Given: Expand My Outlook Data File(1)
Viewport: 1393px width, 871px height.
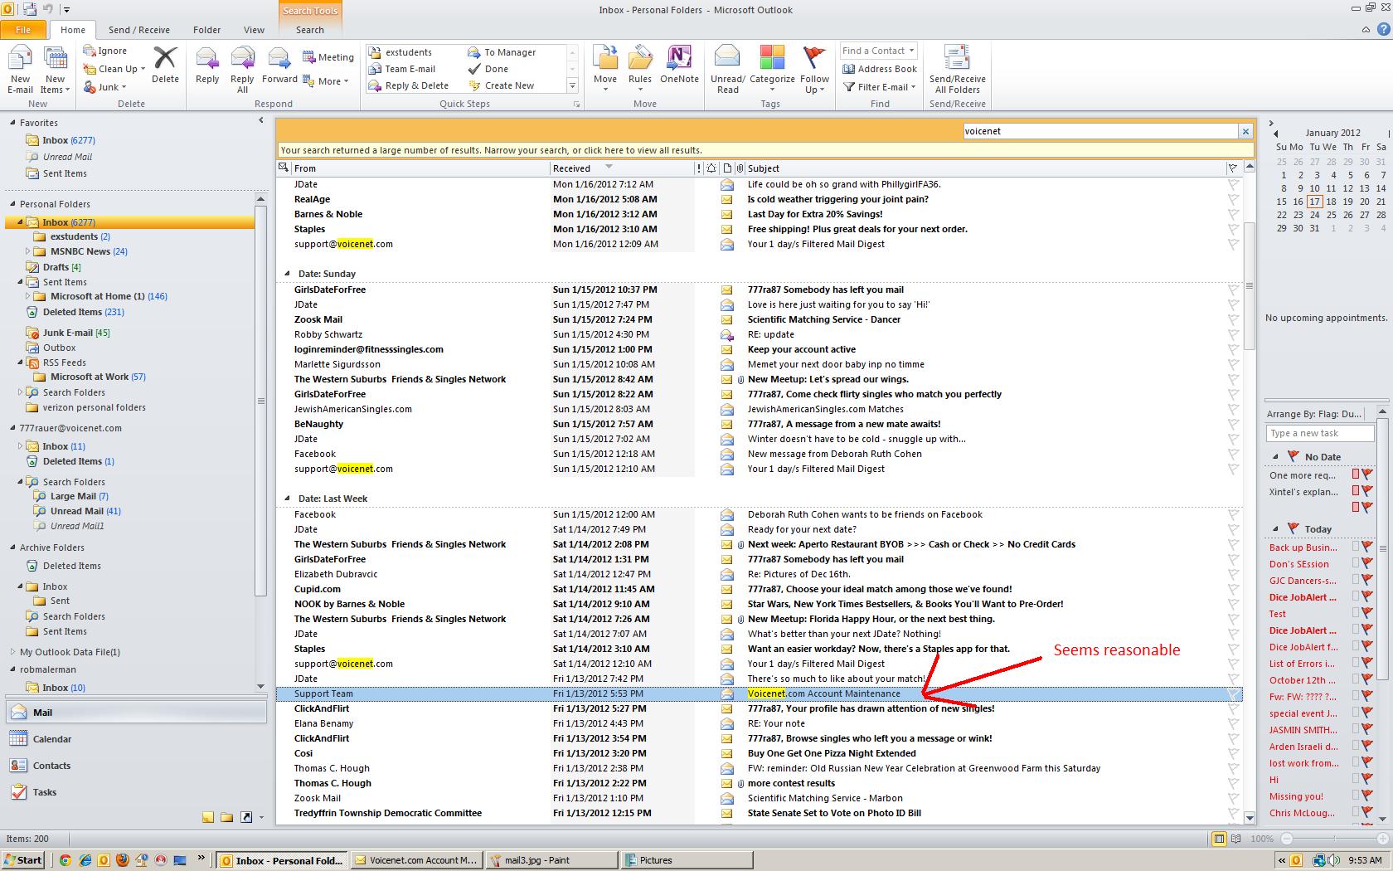Looking at the screenshot, I should pos(12,652).
